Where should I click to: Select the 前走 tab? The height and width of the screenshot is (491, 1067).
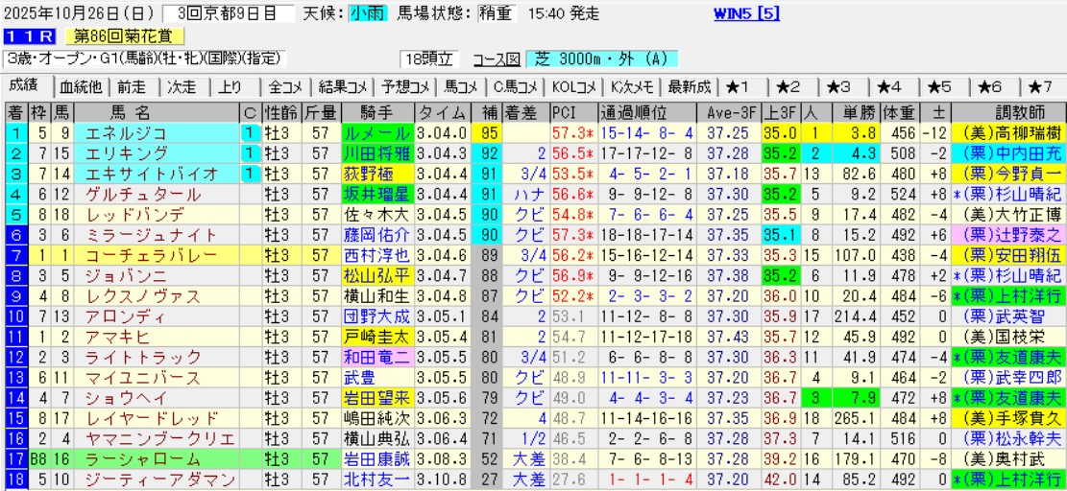coord(132,86)
